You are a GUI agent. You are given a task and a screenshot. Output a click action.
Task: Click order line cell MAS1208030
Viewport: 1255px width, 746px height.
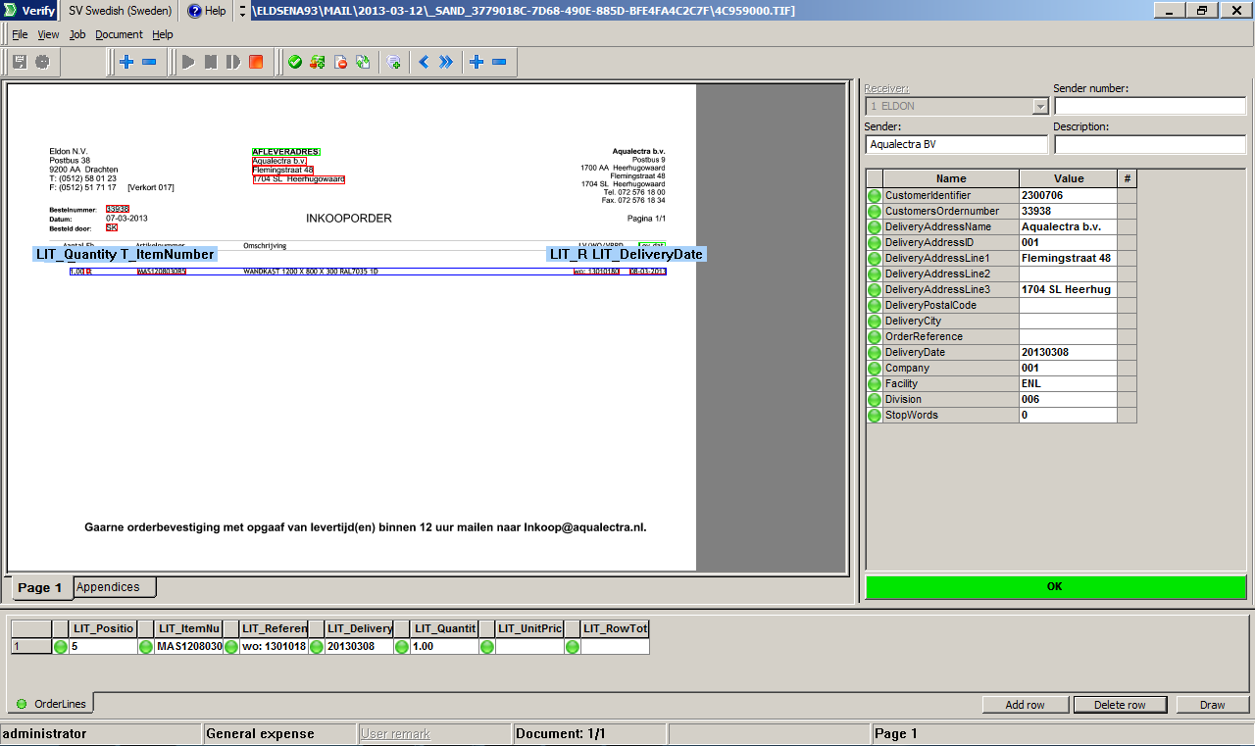pyautogui.click(x=188, y=647)
